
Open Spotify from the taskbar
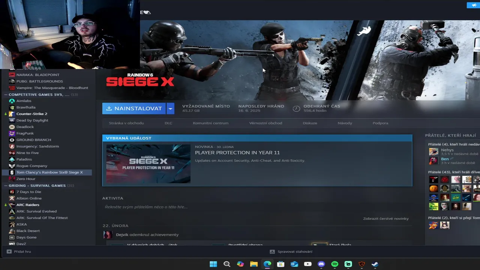click(x=335, y=264)
